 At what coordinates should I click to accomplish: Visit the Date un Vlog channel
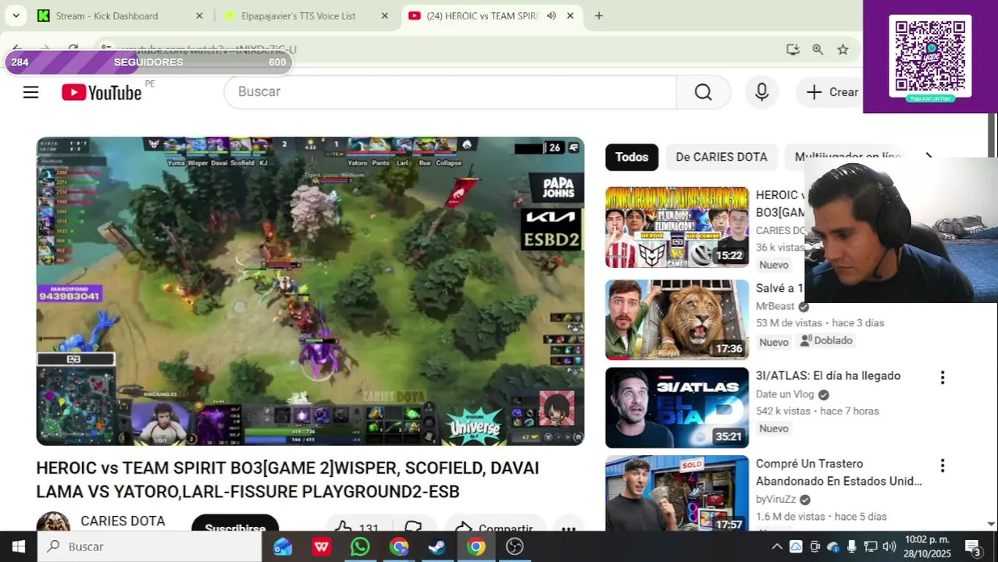(785, 394)
